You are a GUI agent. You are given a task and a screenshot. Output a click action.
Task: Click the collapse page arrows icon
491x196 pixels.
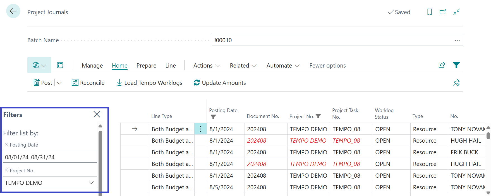point(456,12)
